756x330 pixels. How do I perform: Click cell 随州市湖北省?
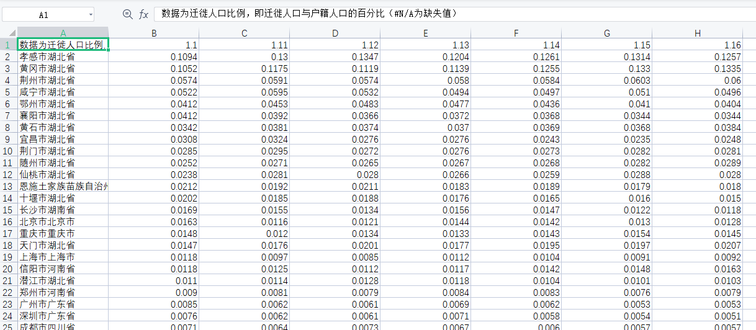(x=63, y=163)
